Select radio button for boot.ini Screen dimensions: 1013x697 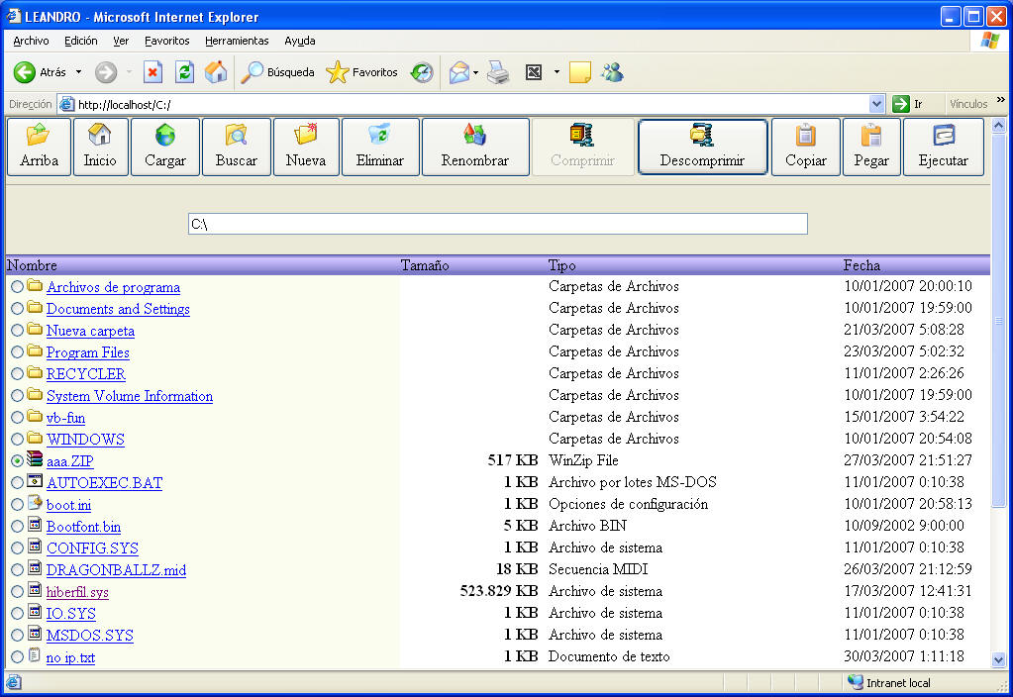tap(17, 505)
